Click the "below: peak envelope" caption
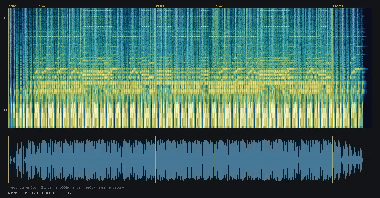The height and width of the screenshot is (198, 380). (x=105, y=188)
